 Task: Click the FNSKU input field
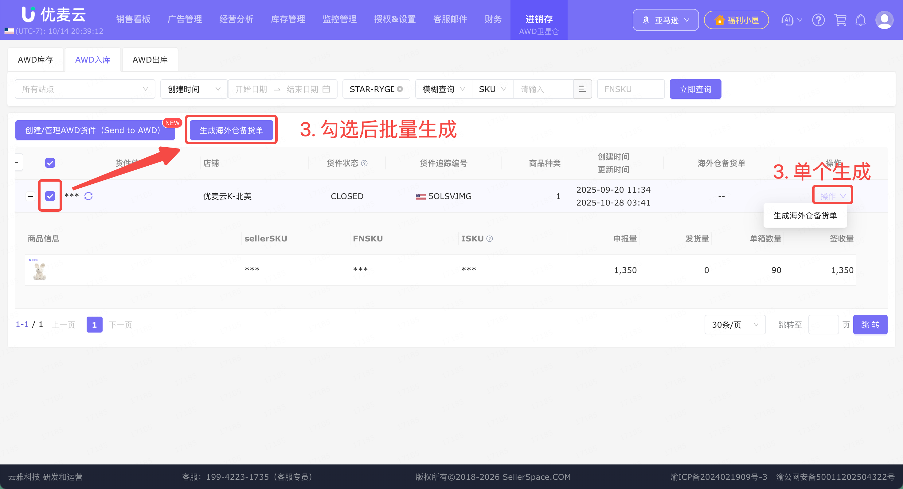[x=631, y=89]
